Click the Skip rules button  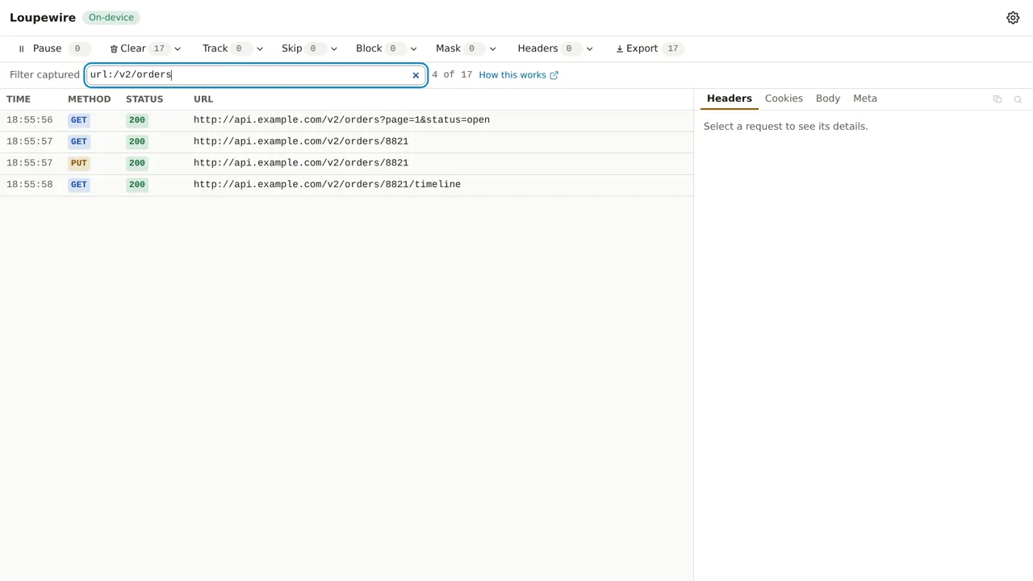(302, 48)
